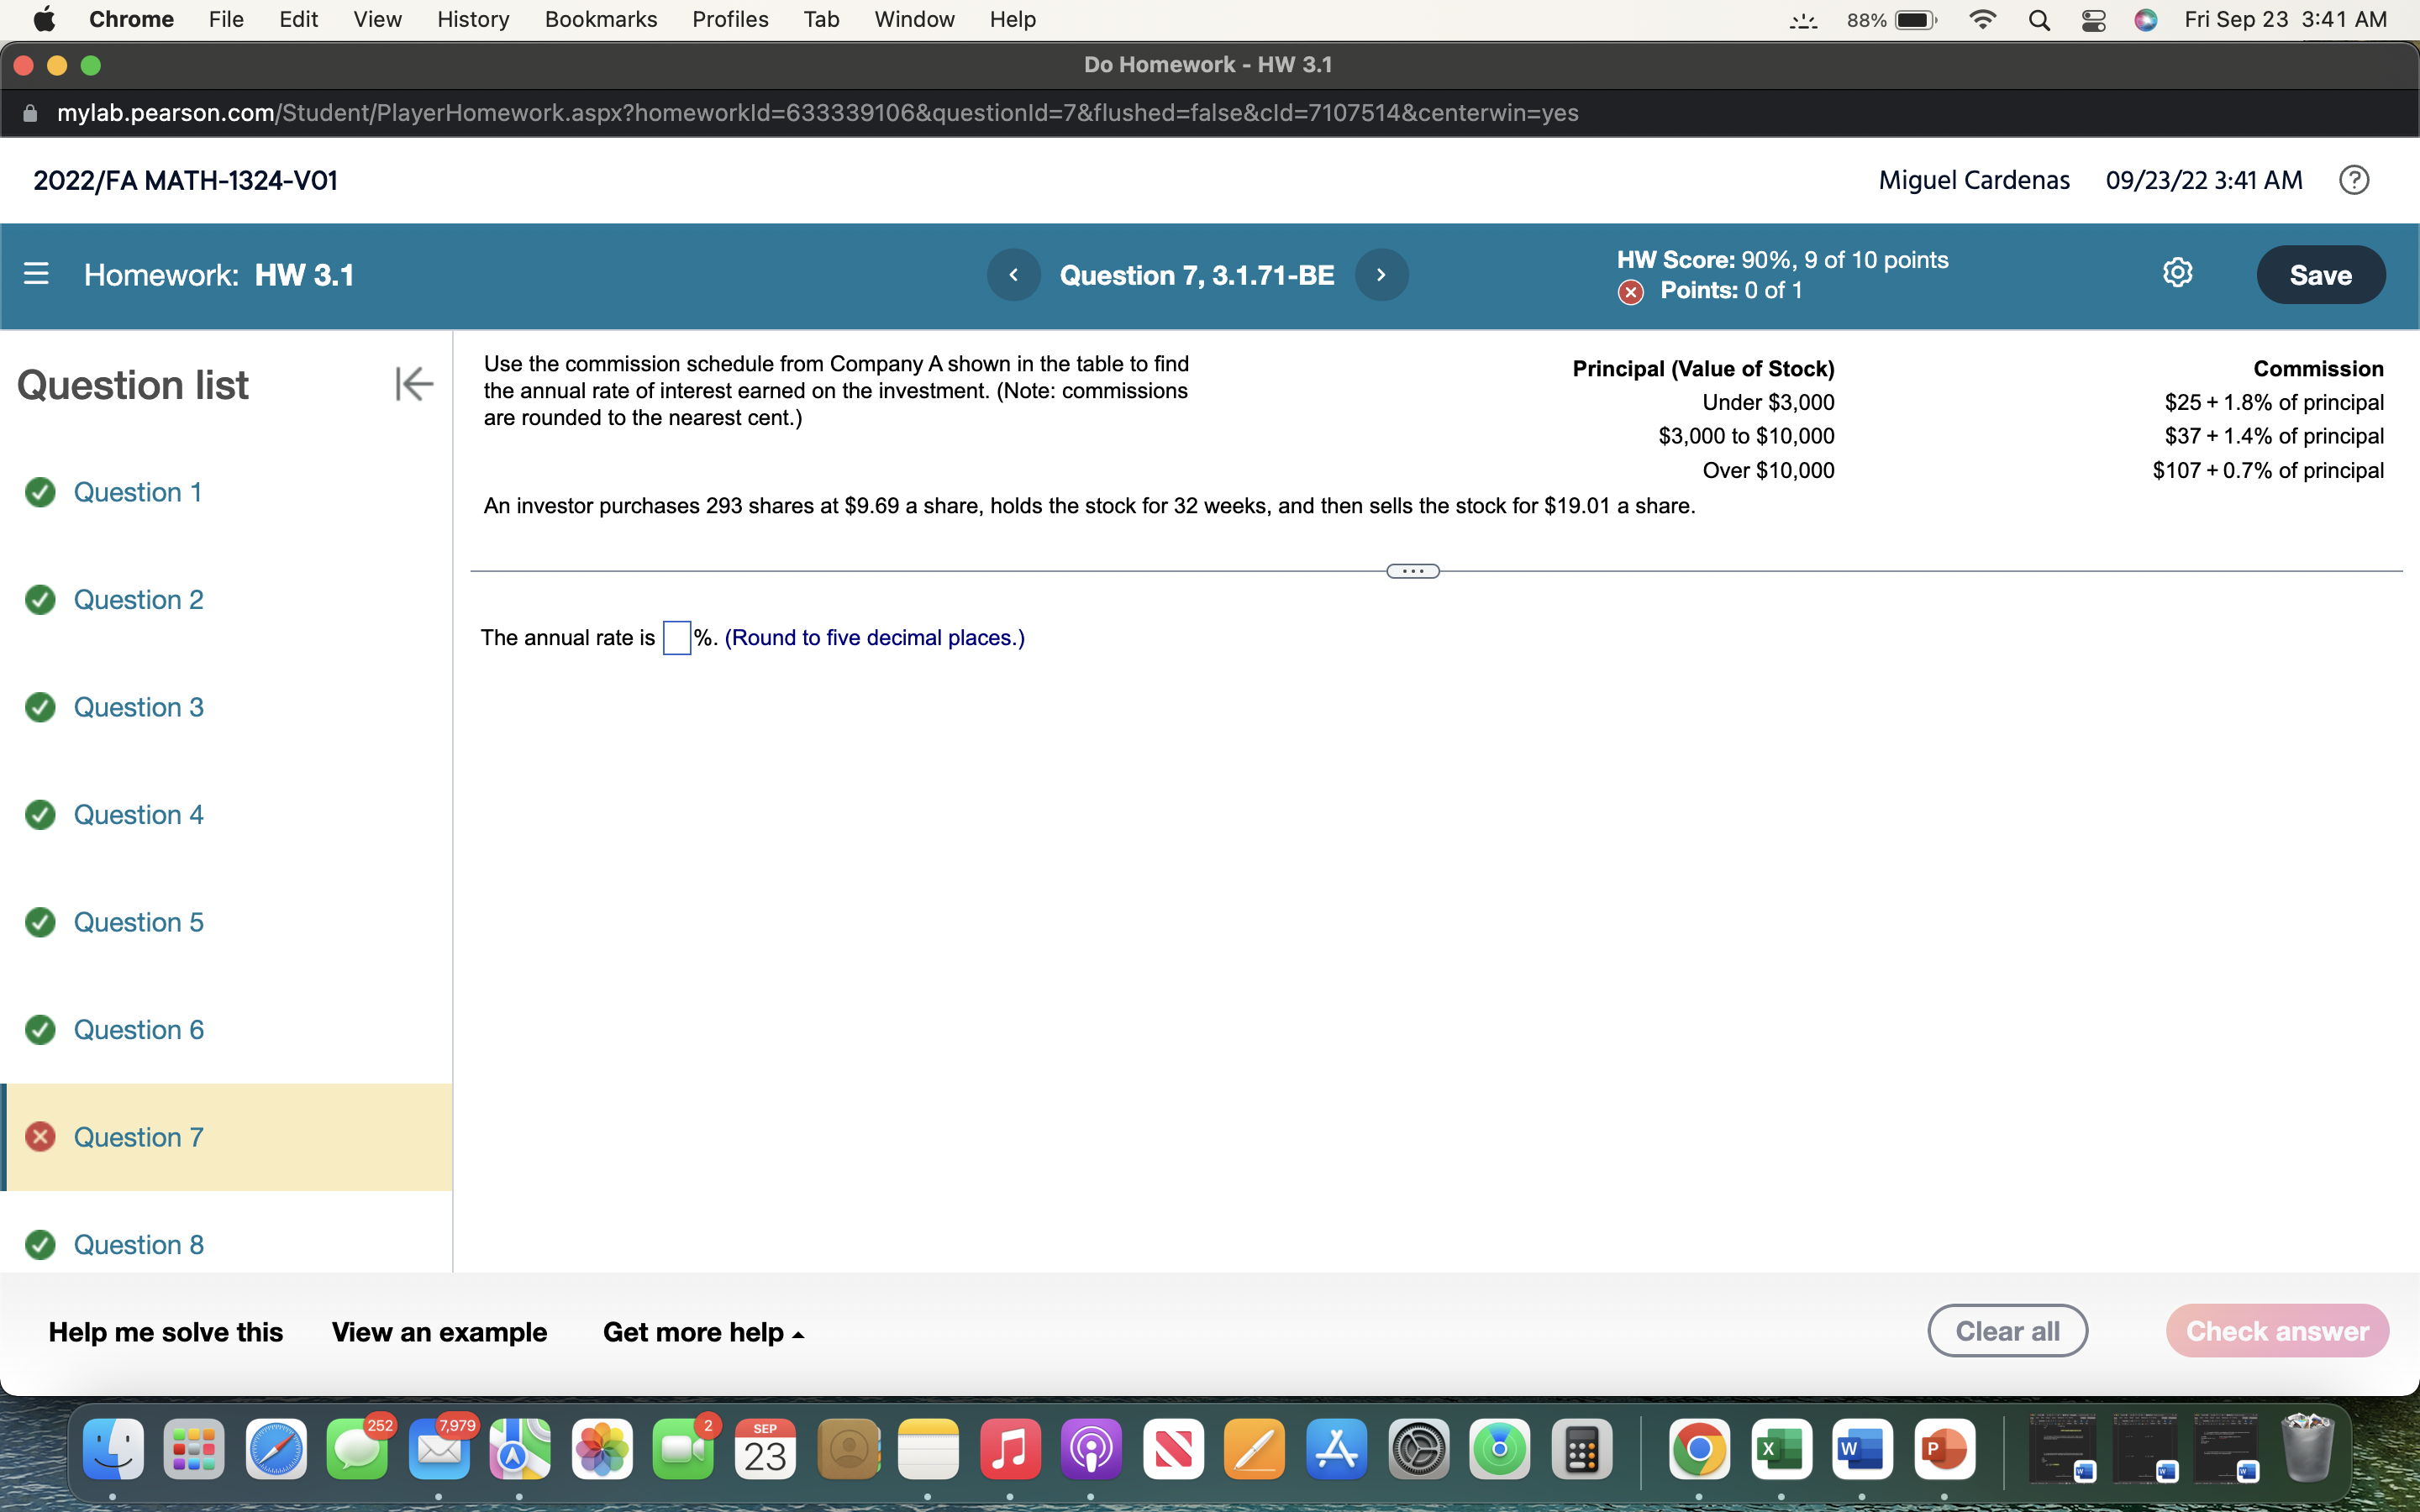The width and height of the screenshot is (2420, 1512).
Task: Collapse the Question list panel
Action: (x=414, y=383)
